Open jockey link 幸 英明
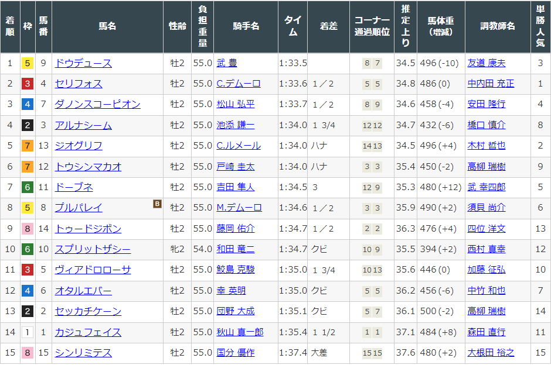This screenshot has height=365, width=551. point(231,291)
